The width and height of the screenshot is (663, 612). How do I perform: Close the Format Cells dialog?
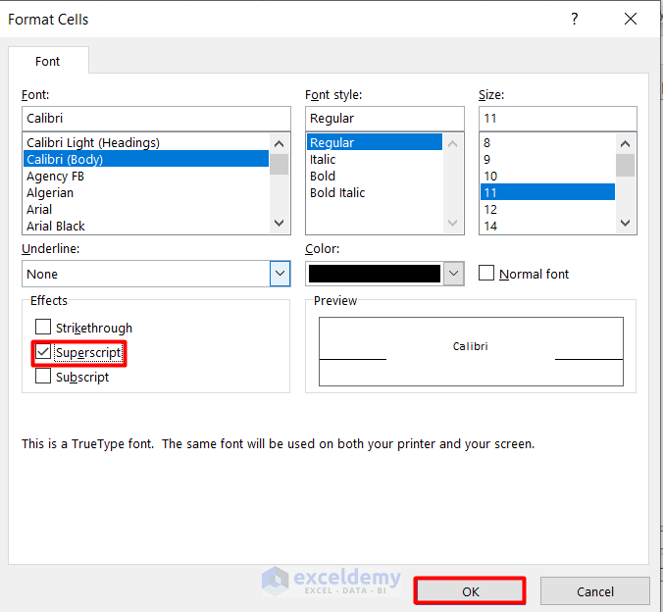point(630,20)
